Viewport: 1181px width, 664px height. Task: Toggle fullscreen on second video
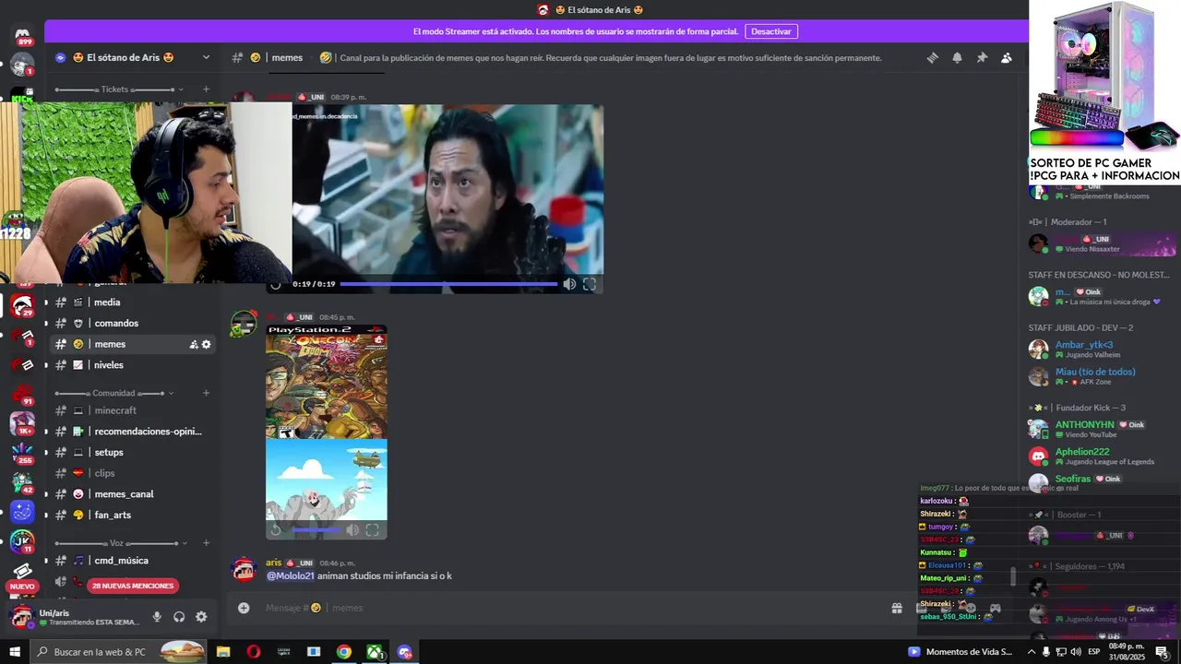(373, 530)
